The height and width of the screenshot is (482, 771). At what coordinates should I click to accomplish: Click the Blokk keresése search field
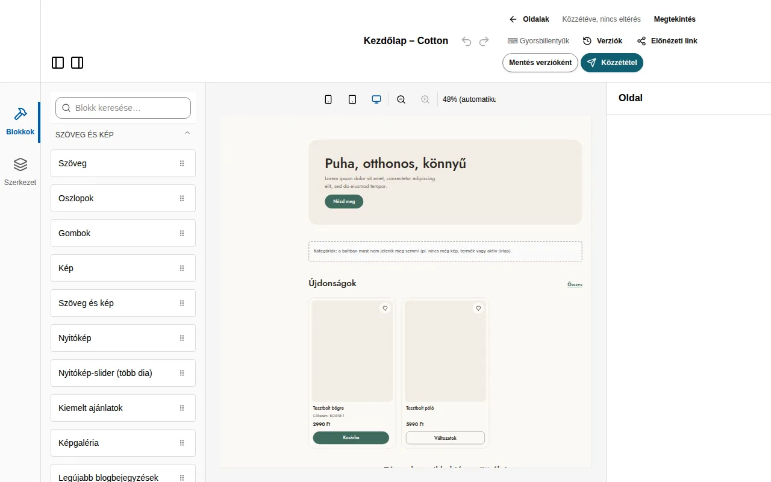click(123, 108)
